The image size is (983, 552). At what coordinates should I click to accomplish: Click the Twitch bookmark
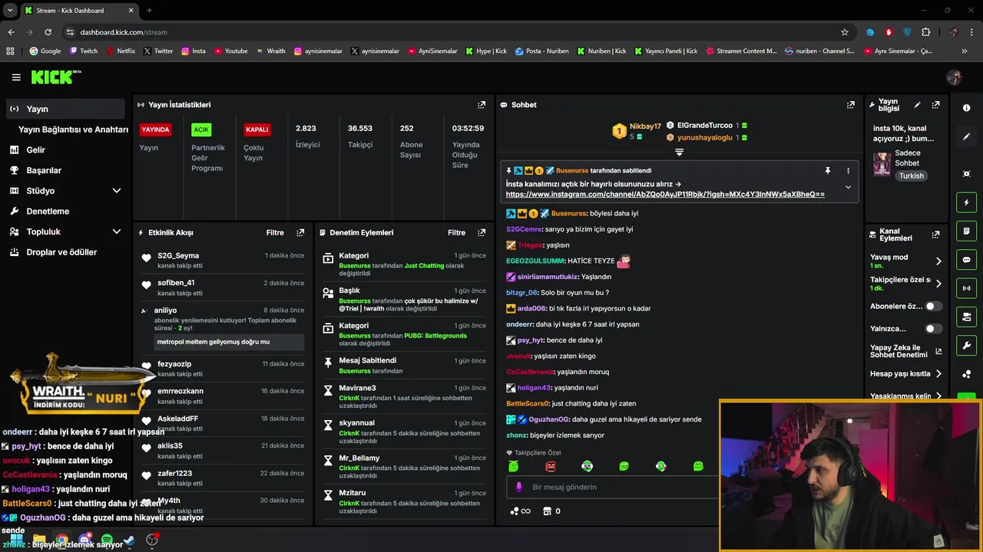pos(84,51)
